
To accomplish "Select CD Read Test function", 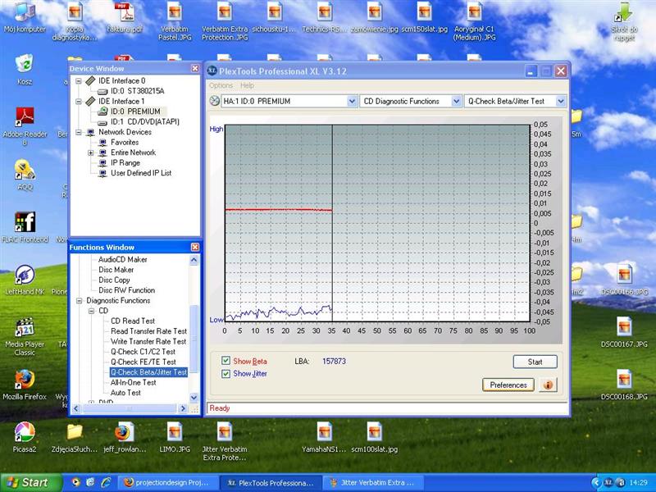I will tap(133, 321).
